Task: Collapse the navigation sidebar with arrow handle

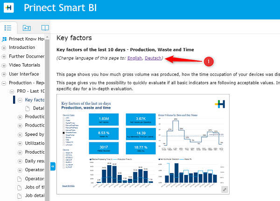Action: tap(53, 166)
